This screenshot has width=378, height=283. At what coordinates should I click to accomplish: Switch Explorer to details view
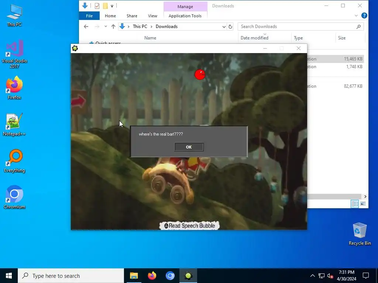[x=355, y=204]
